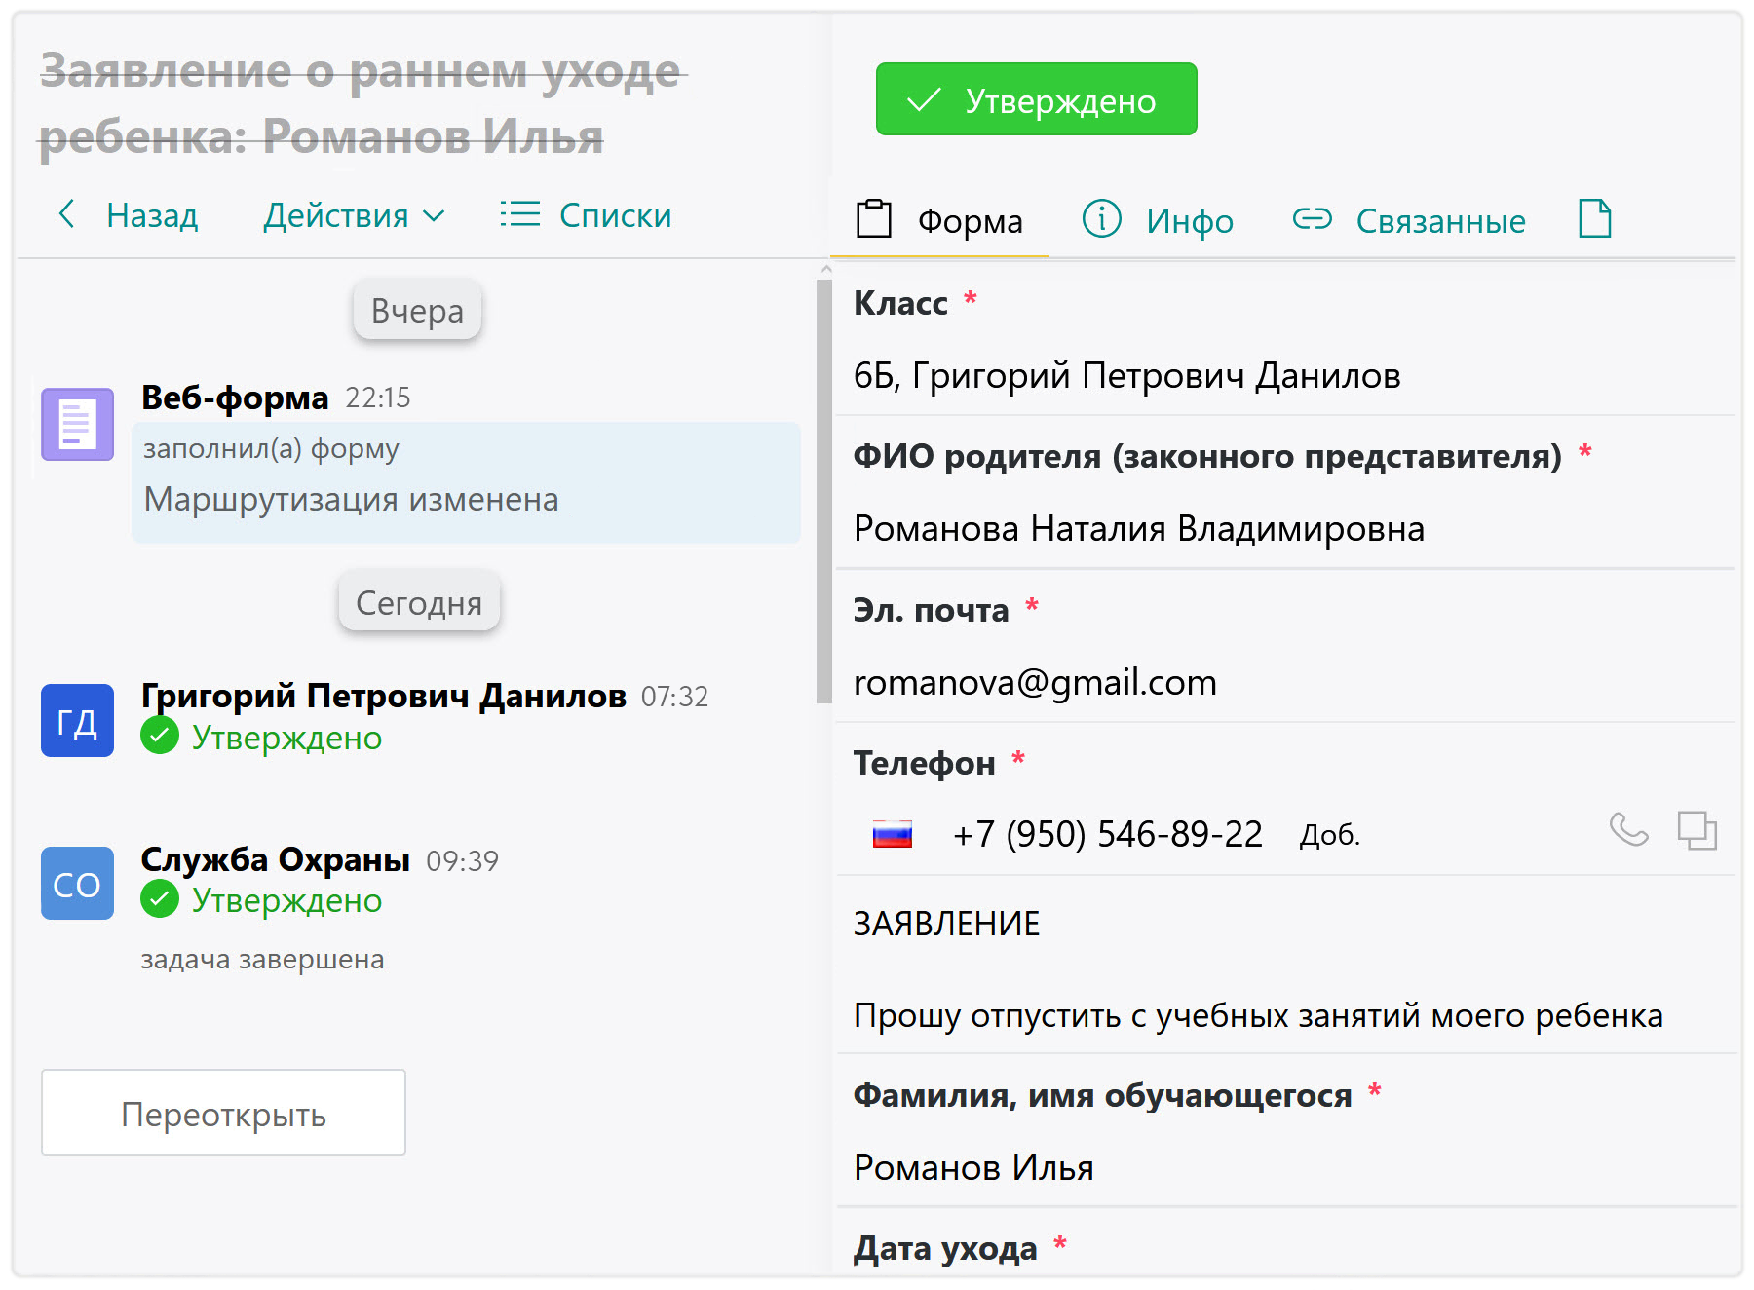Screen dimensions: 1754x1290
Task: Click the Веб-форма sender name
Action: 235,398
